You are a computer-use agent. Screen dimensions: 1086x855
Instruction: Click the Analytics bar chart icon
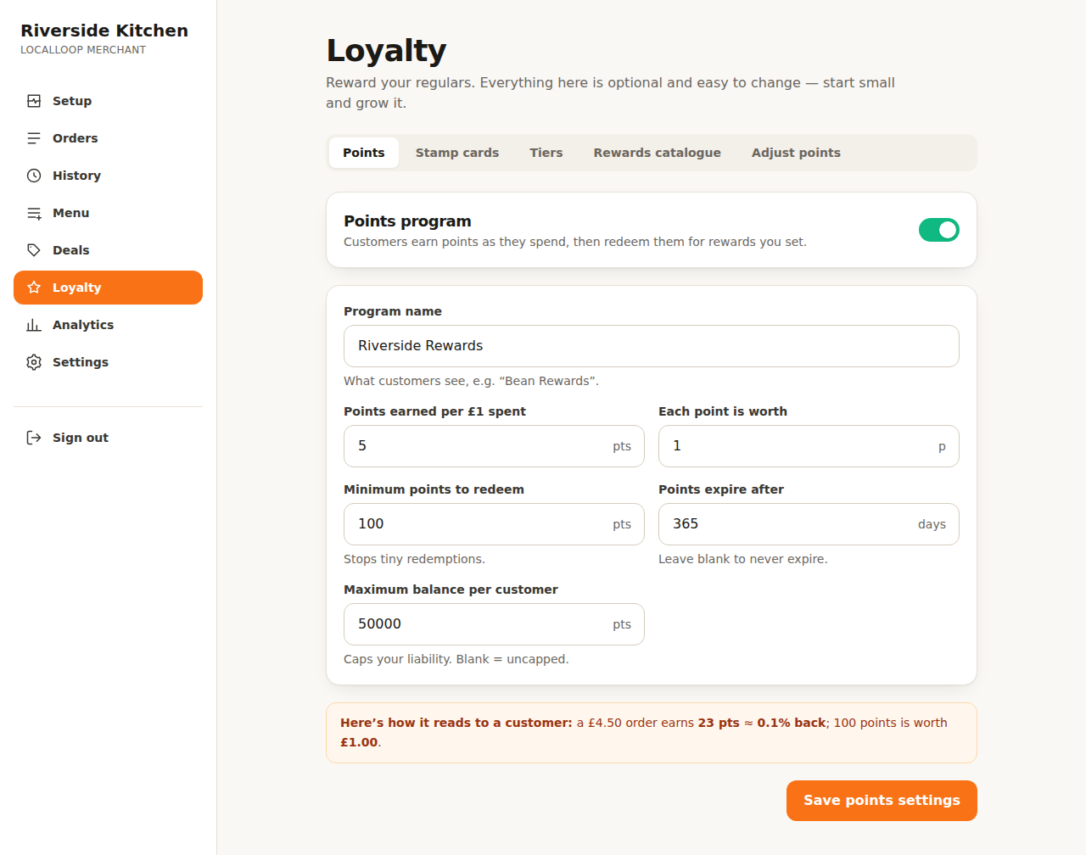click(34, 325)
